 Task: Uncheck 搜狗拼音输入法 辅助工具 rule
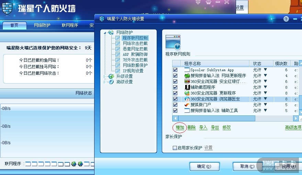pyautogui.click(x=175, y=111)
